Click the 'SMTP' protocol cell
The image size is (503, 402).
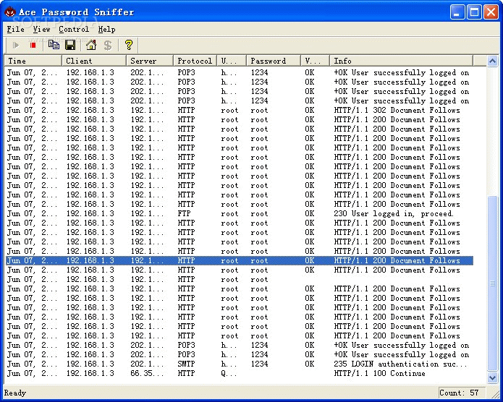(x=186, y=364)
